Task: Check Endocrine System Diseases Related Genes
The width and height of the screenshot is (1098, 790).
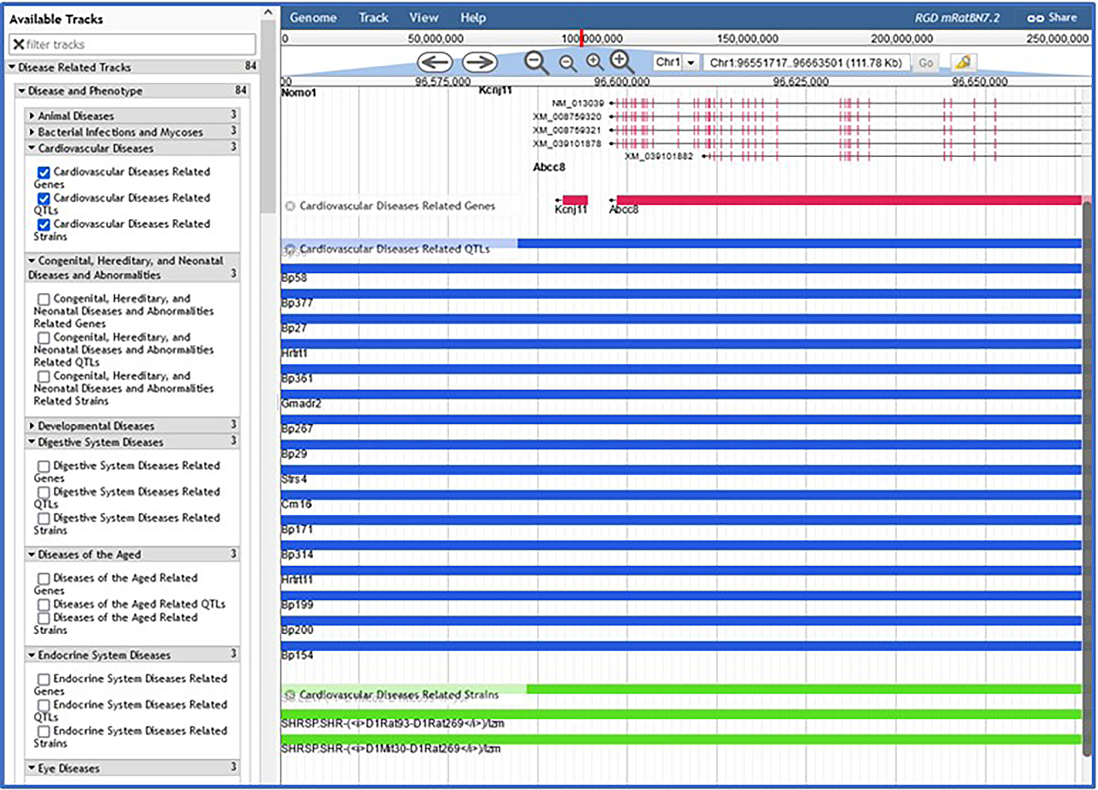Action: [44, 679]
